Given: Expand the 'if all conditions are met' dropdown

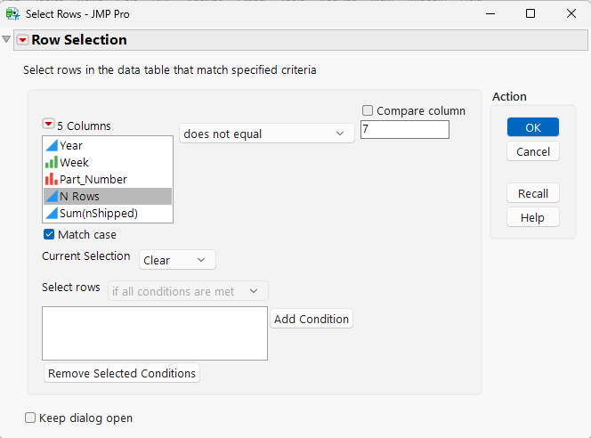Looking at the screenshot, I should tap(188, 291).
